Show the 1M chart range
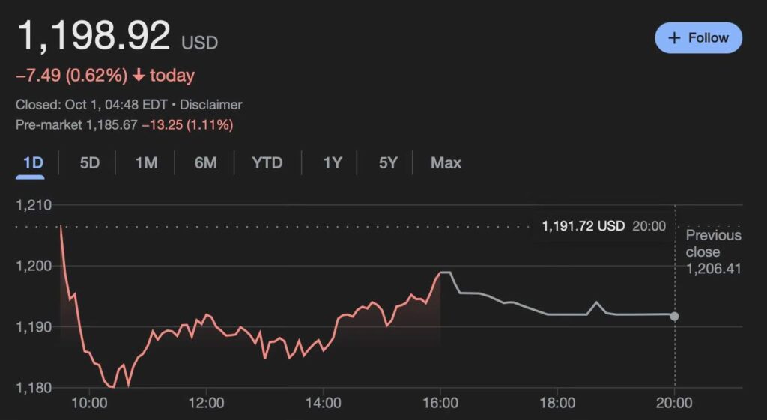 point(146,162)
